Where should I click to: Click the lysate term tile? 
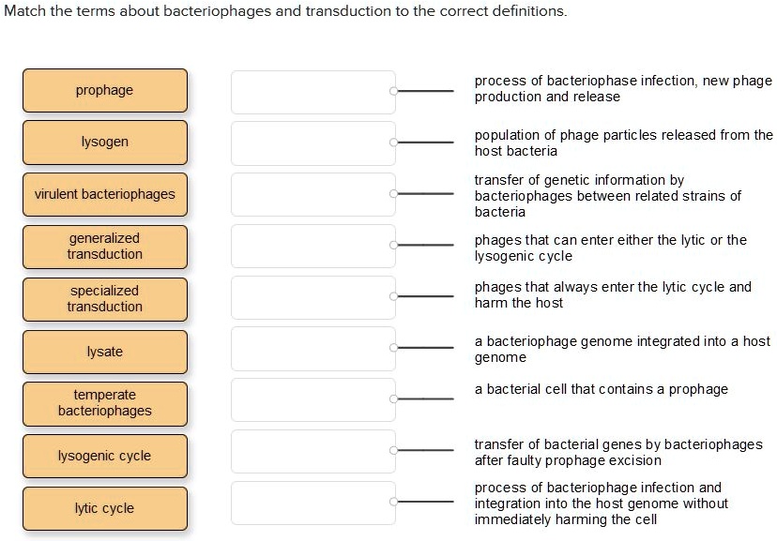[104, 352]
